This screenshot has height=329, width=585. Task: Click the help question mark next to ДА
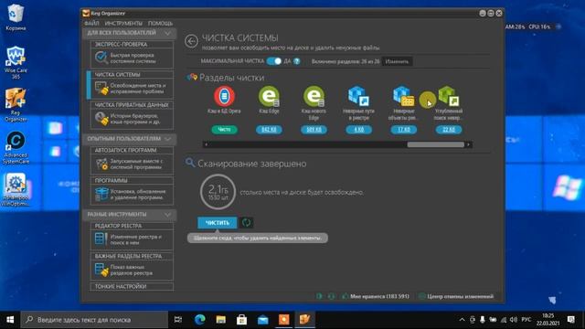pos(296,61)
